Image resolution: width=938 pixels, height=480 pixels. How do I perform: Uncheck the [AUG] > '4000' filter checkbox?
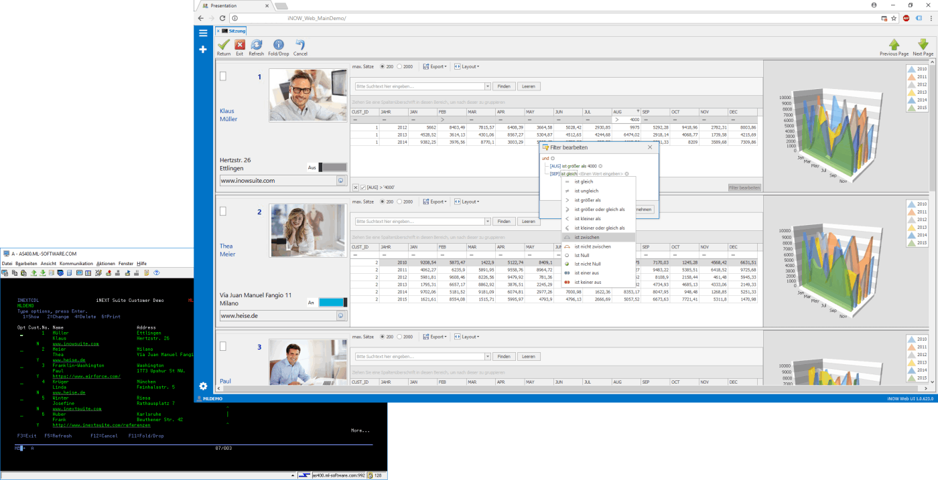click(363, 188)
